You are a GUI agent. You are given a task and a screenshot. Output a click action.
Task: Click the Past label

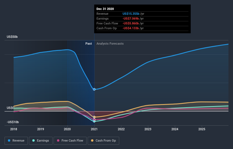(89, 44)
